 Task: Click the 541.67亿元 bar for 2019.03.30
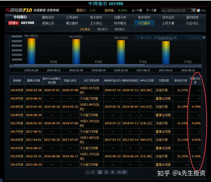click(76, 51)
